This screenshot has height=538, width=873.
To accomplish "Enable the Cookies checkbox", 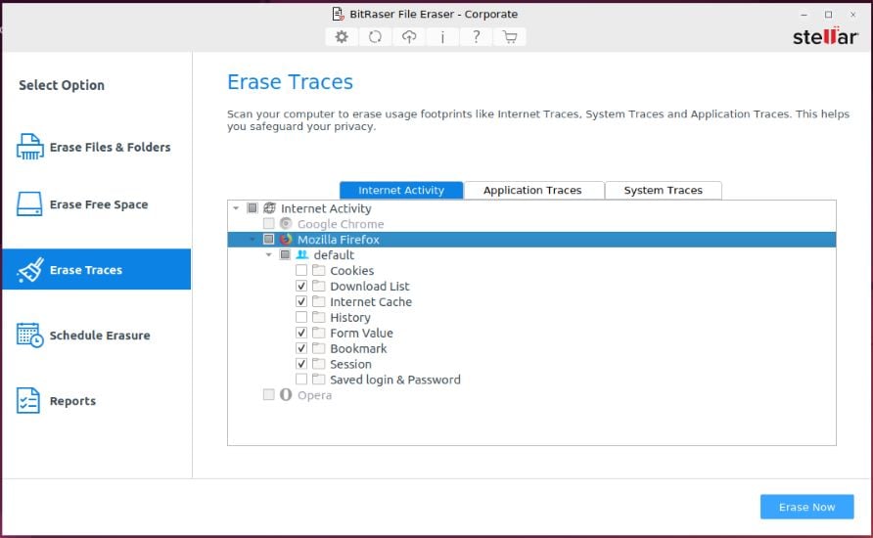I will coord(301,270).
